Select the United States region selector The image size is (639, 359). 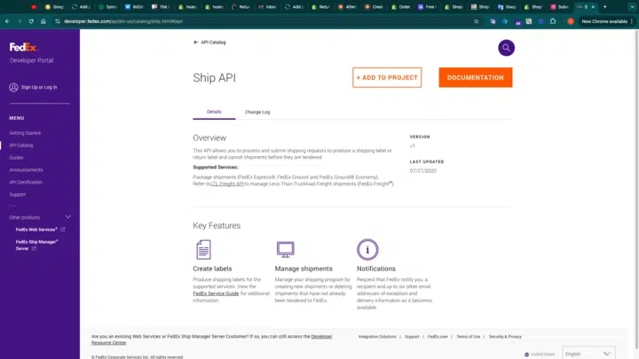540,354
